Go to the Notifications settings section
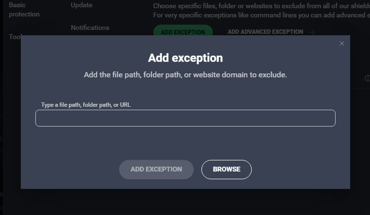This screenshot has height=215, width=370. point(90,27)
